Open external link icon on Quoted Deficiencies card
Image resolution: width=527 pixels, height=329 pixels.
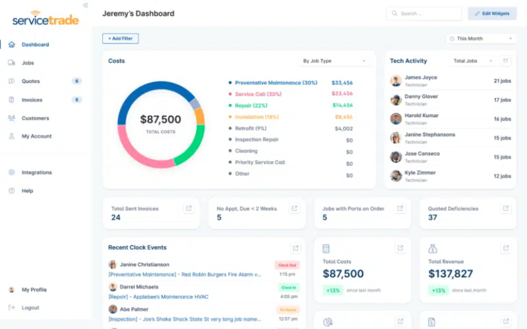tap(505, 209)
